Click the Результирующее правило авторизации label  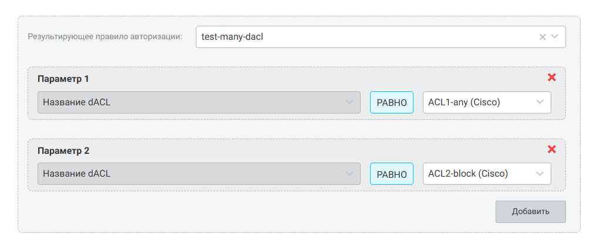105,37
